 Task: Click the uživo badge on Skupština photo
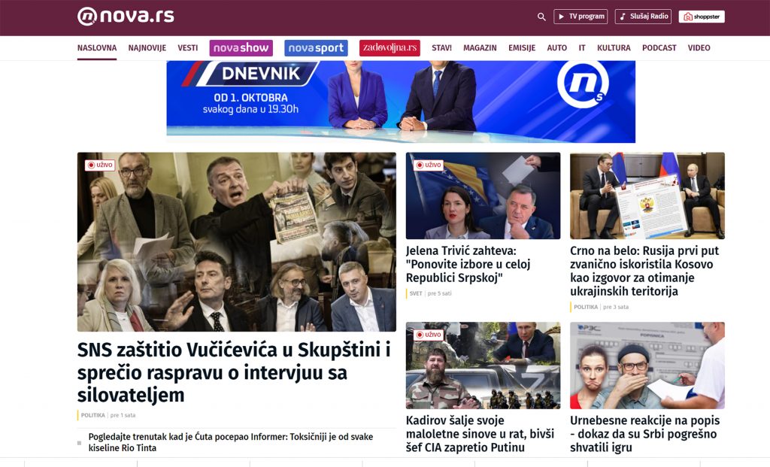[100, 165]
